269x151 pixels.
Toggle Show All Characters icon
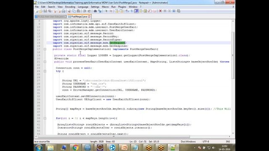click(x=132, y=11)
